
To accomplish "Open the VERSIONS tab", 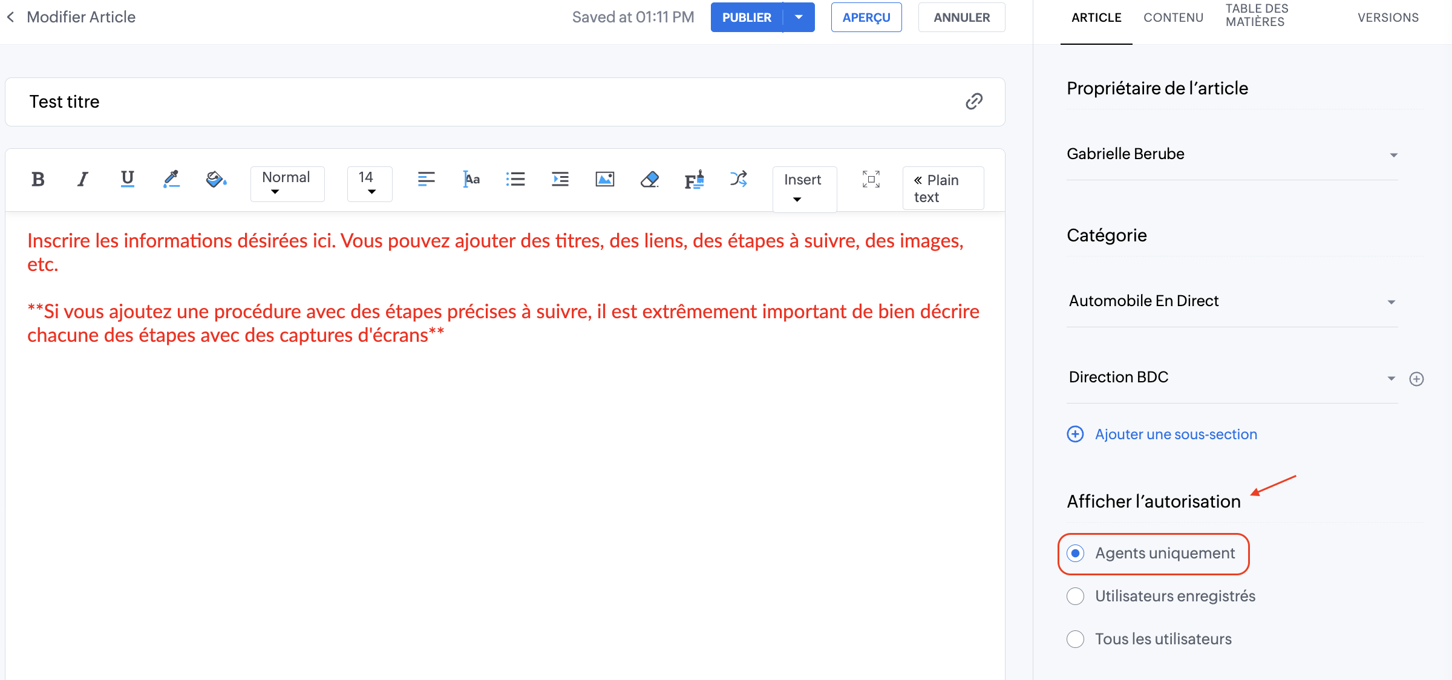I will pos(1388,18).
